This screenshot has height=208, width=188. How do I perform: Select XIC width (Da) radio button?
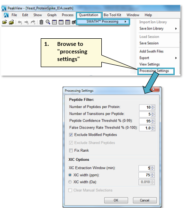pos(70,182)
